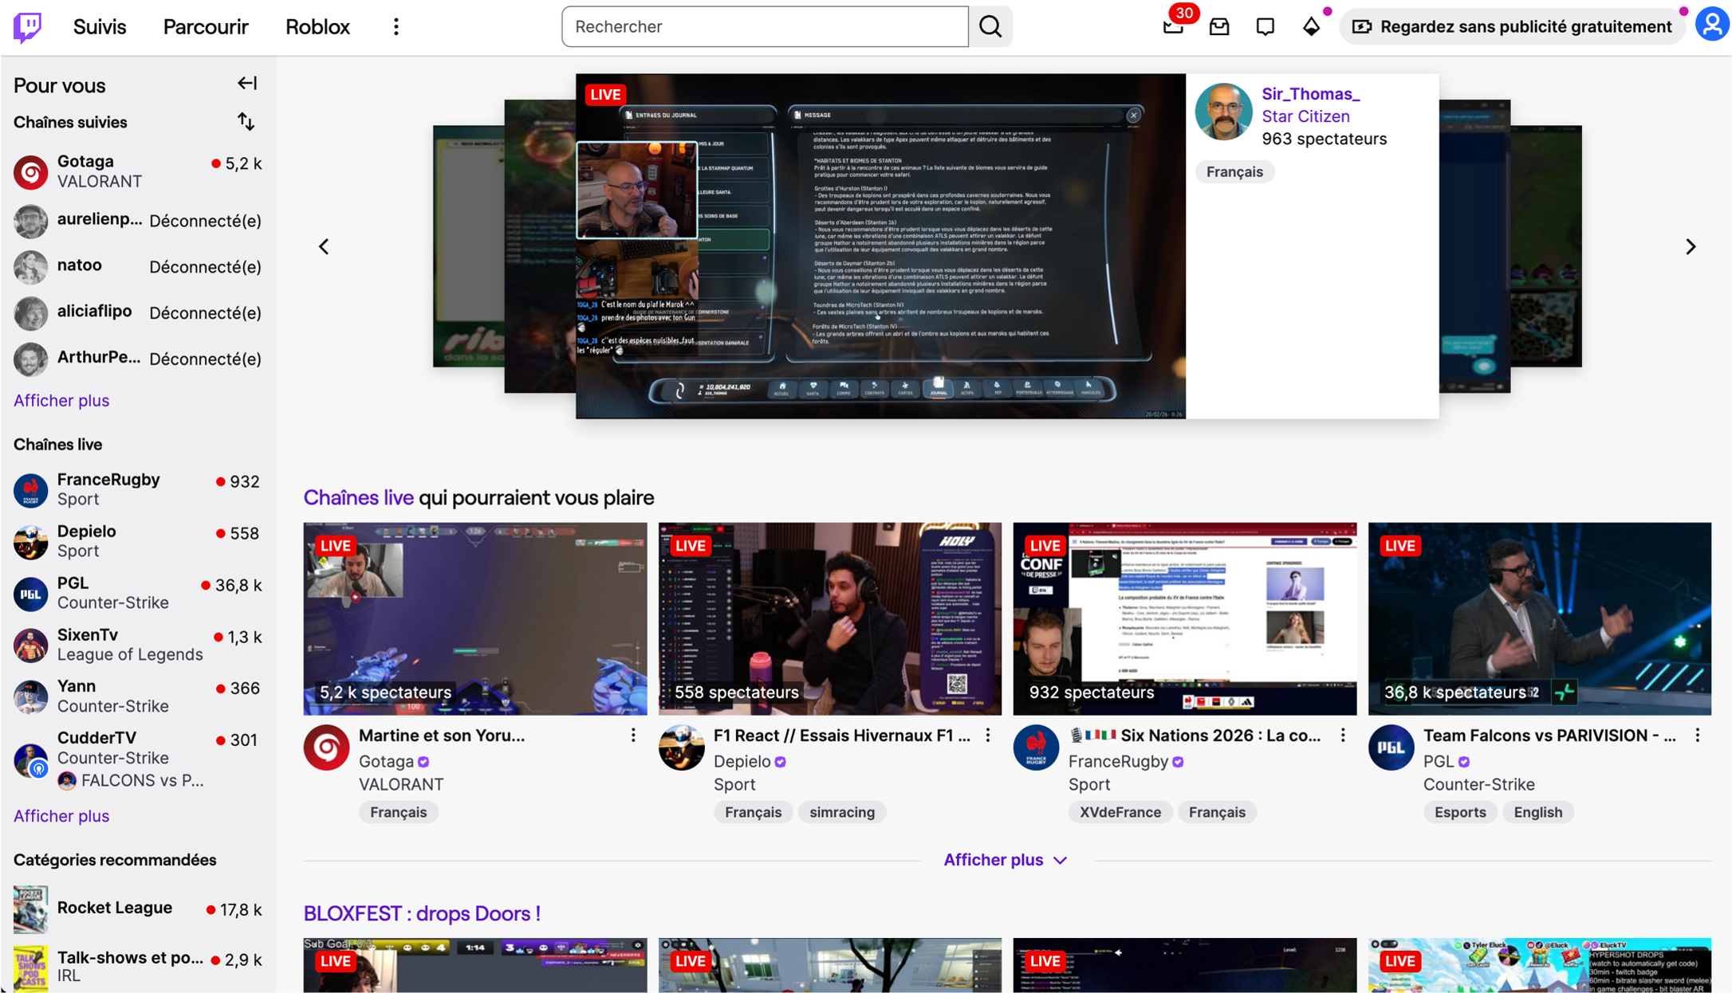The width and height of the screenshot is (1732, 993).
Task: Open FranceRugby avatar under stream card
Action: [x=1036, y=747]
